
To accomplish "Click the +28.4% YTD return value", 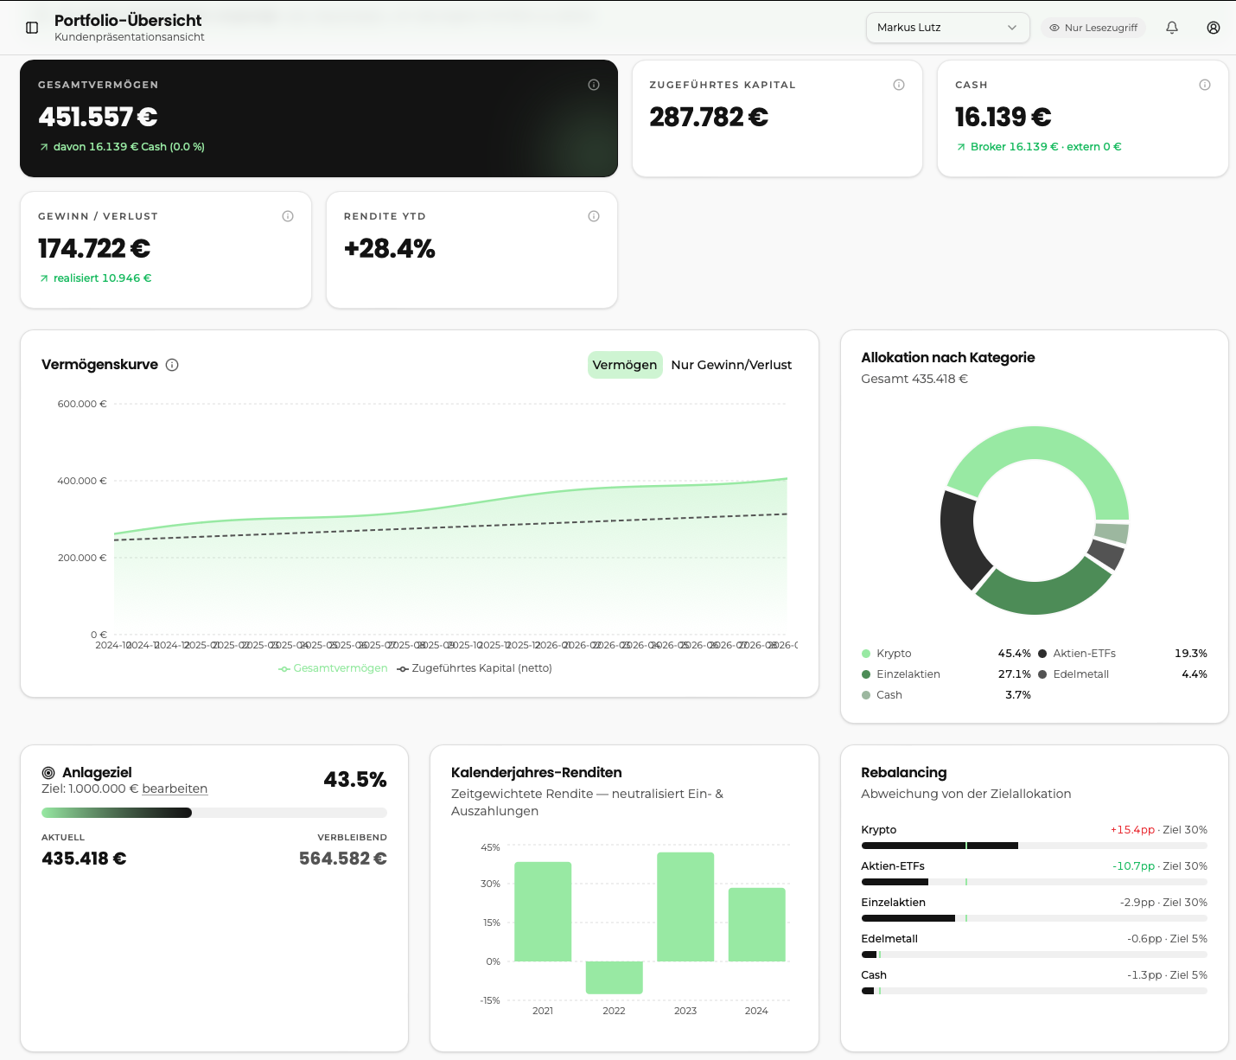I will coord(390,248).
